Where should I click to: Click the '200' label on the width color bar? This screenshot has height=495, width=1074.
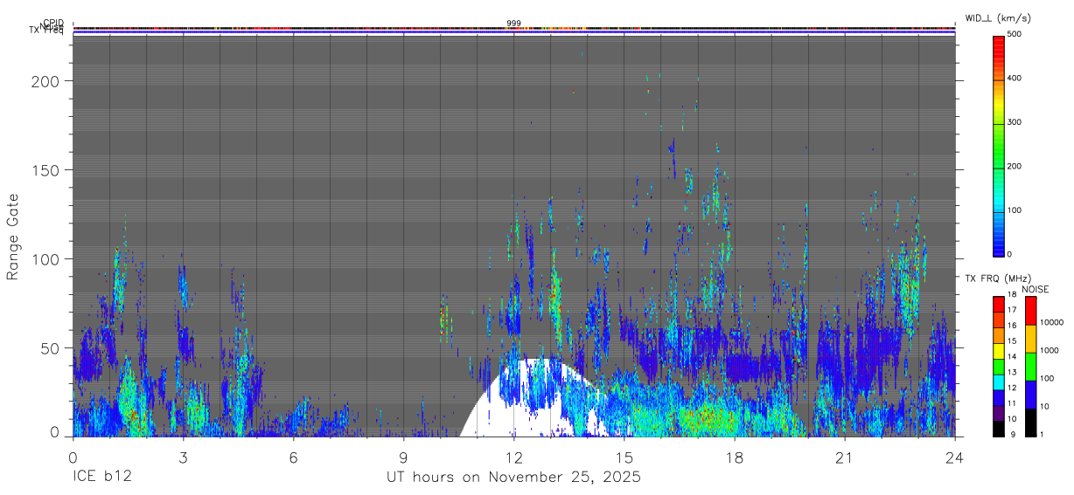1015,166
